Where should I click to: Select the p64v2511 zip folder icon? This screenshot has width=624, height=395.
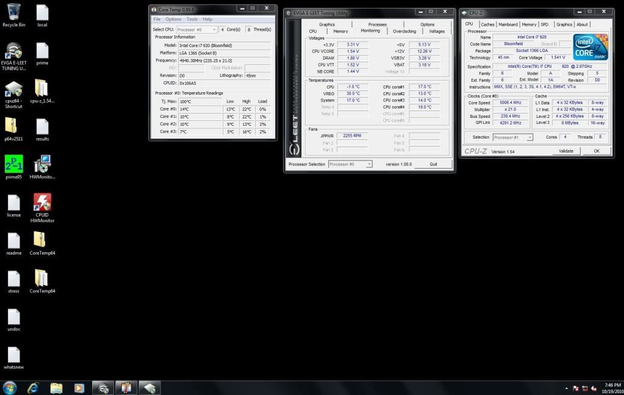13,129
